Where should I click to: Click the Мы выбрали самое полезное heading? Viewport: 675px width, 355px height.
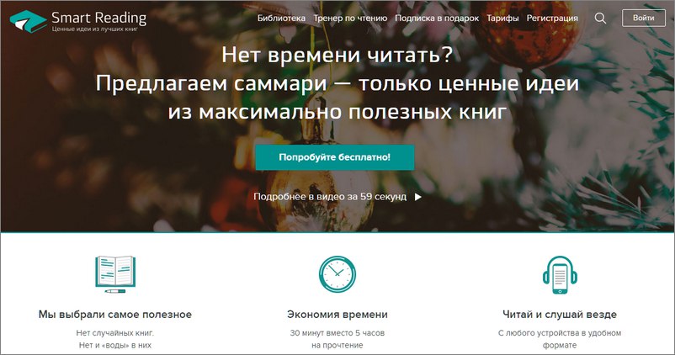[x=115, y=315]
